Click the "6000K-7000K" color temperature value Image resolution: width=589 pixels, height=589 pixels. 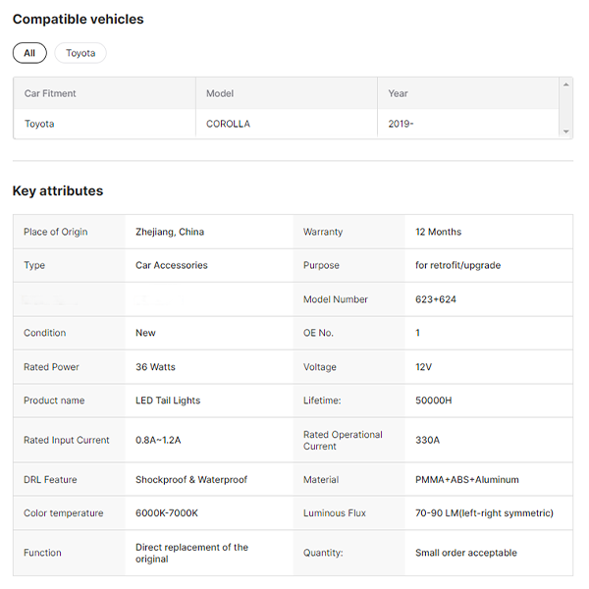pos(166,513)
